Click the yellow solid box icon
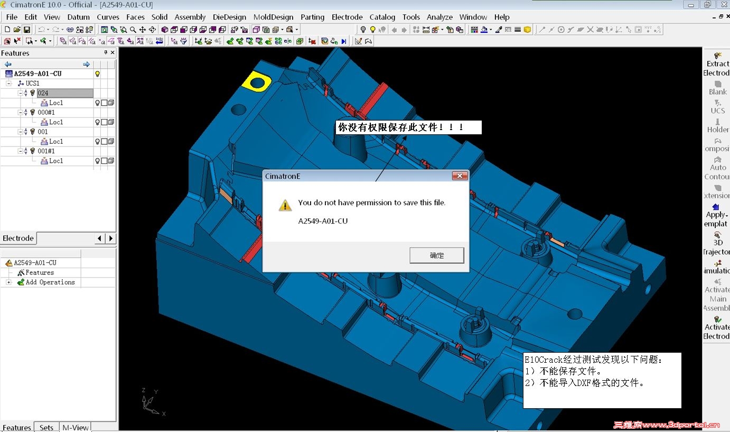Image resolution: width=730 pixels, height=432 pixels. [x=527, y=30]
